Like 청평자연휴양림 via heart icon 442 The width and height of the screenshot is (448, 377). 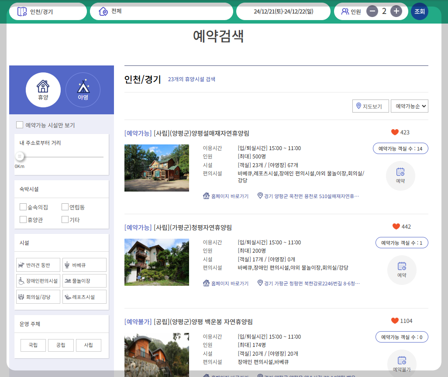pos(396,226)
